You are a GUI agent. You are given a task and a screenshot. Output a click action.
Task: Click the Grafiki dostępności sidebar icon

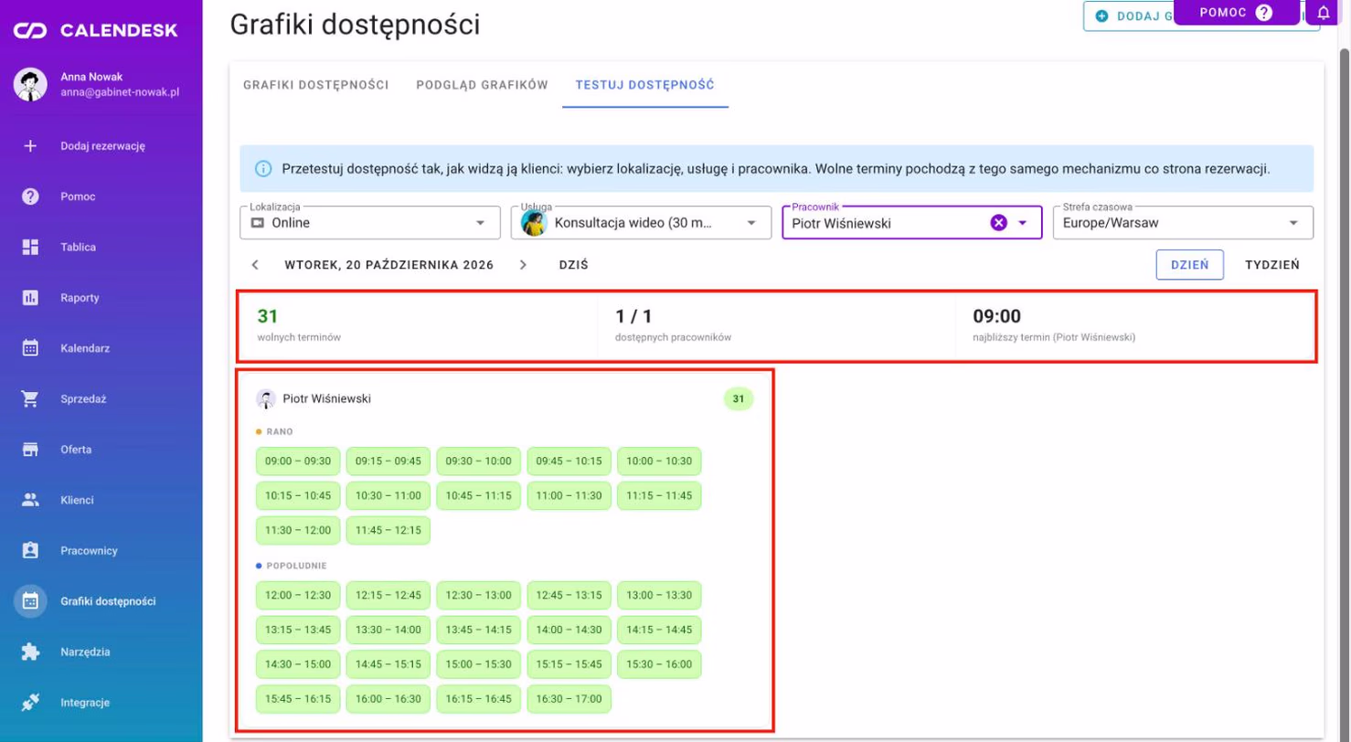[x=30, y=601]
